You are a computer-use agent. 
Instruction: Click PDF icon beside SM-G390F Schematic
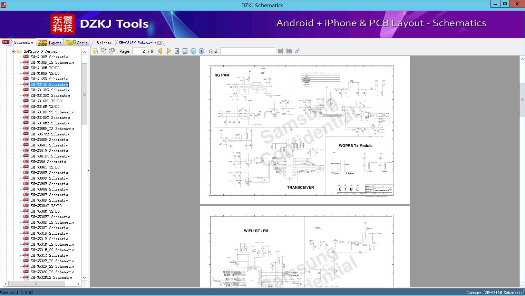tap(26, 184)
